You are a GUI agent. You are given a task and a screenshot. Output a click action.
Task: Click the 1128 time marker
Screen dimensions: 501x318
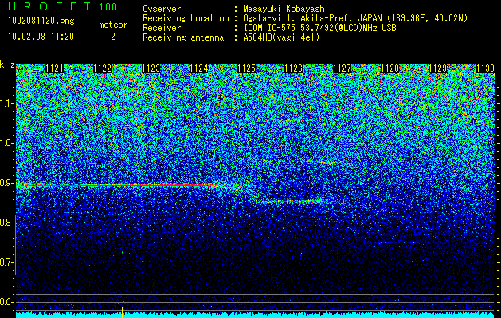pyautogui.click(x=390, y=68)
